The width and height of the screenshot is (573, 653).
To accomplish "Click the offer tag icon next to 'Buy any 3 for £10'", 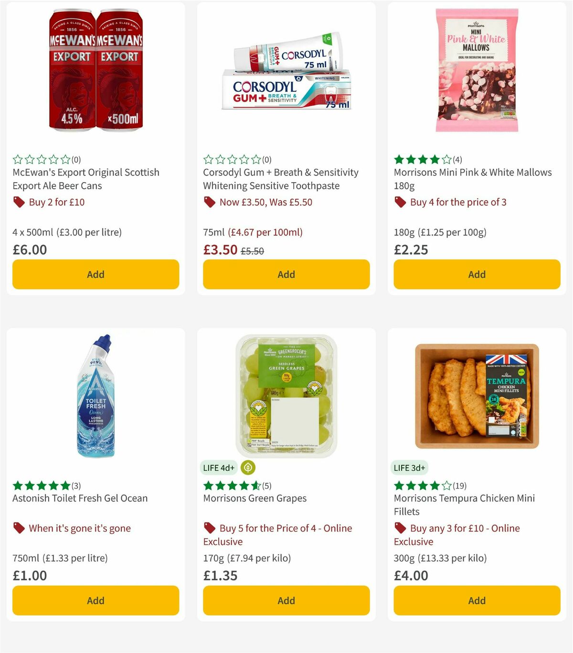I will pos(400,528).
